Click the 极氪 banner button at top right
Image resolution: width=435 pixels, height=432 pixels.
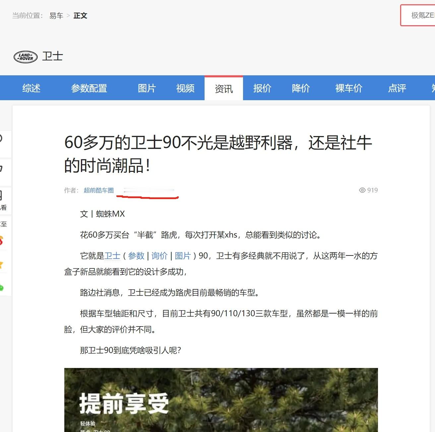pyautogui.click(x=418, y=15)
